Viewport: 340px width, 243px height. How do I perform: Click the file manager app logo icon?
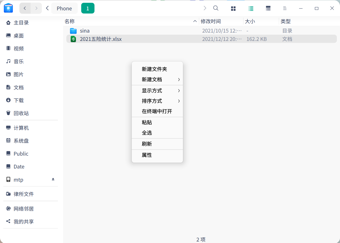8,8
